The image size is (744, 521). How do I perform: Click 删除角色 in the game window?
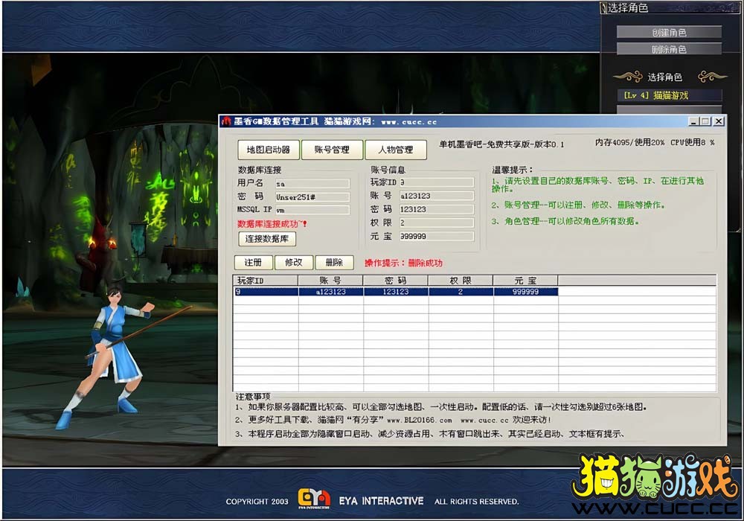tap(669, 49)
